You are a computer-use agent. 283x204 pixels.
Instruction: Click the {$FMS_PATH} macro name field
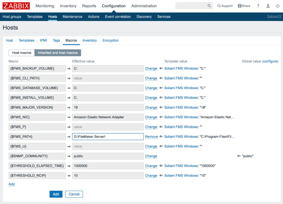click(37, 137)
